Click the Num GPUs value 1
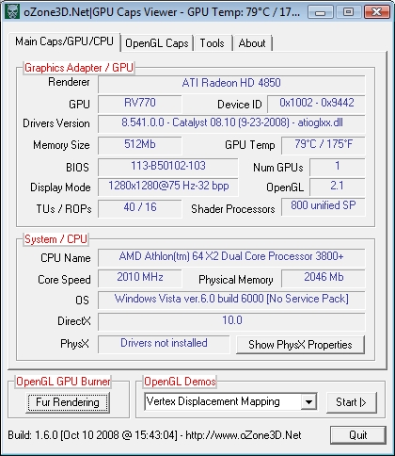395x456 pixels. (338, 167)
